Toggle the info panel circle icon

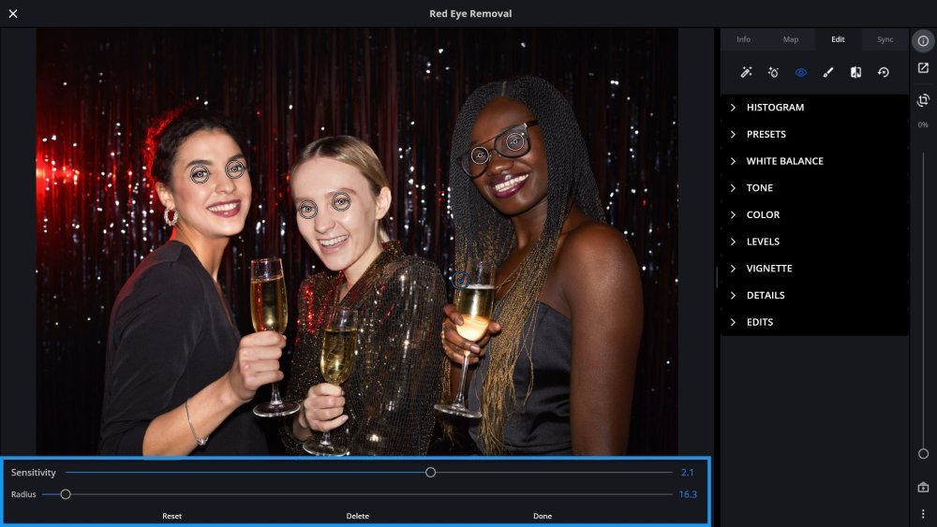tap(923, 41)
